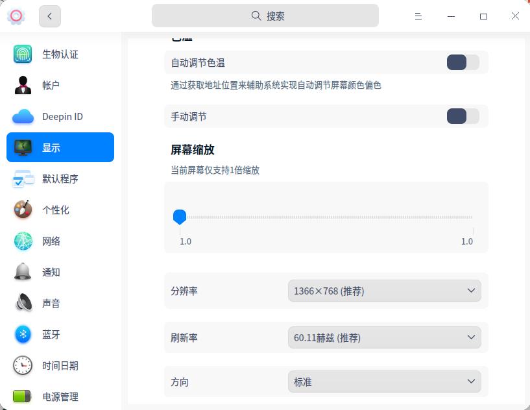Click the 默认程序 sidebar icon

pos(23,179)
